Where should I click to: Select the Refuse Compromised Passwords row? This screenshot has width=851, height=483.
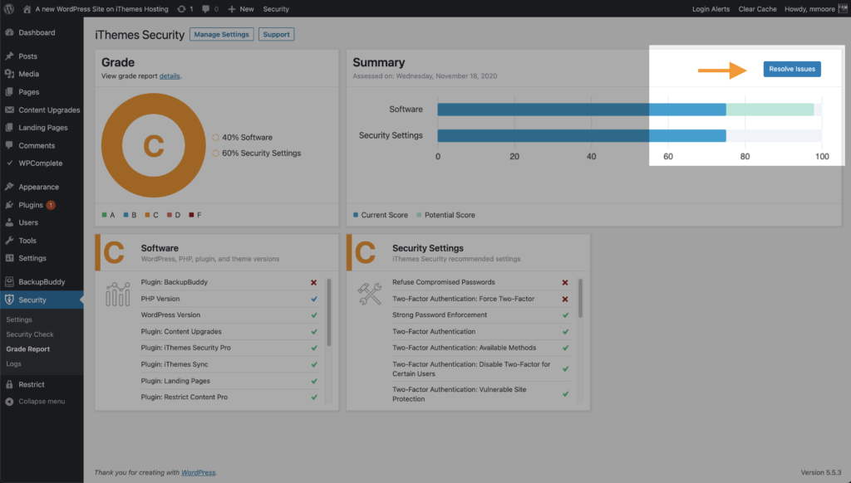coord(481,282)
